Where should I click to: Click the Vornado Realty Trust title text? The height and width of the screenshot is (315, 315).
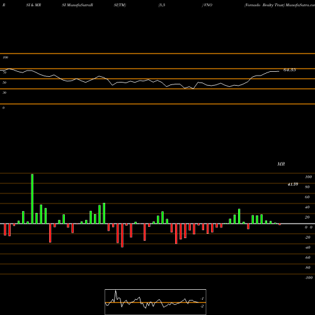coord(265,5)
